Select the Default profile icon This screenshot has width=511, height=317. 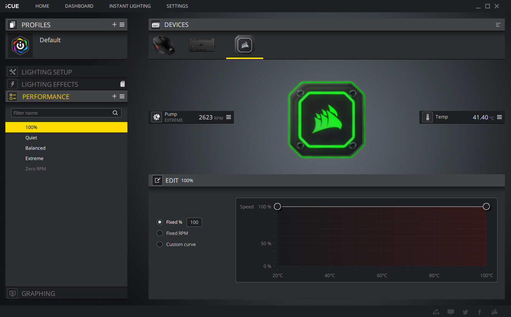pyautogui.click(x=20, y=45)
